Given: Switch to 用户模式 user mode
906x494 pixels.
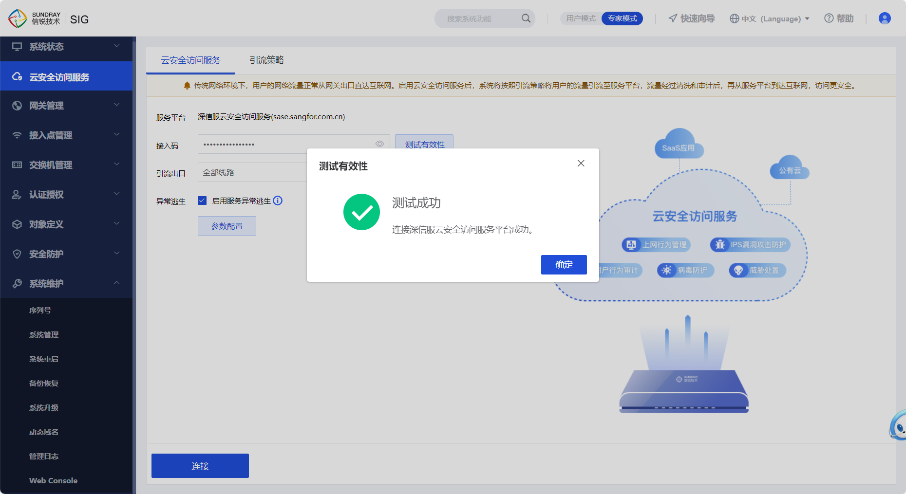Looking at the screenshot, I should click(581, 18).
